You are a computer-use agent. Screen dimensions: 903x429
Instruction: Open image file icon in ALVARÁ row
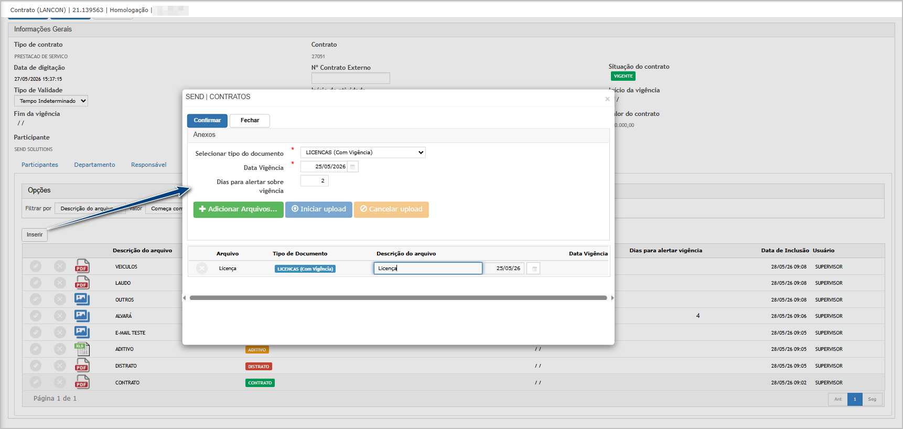coord(82,316)
